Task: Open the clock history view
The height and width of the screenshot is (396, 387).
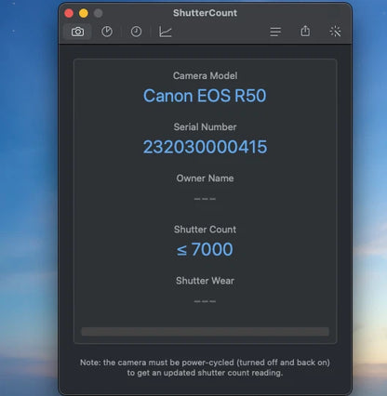Action: click(136, 32)
